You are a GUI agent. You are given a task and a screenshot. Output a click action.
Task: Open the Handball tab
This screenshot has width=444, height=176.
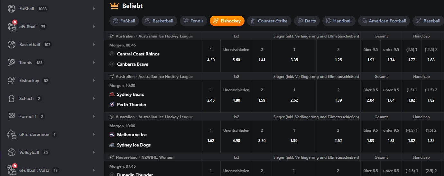click(x=339, y=21)
